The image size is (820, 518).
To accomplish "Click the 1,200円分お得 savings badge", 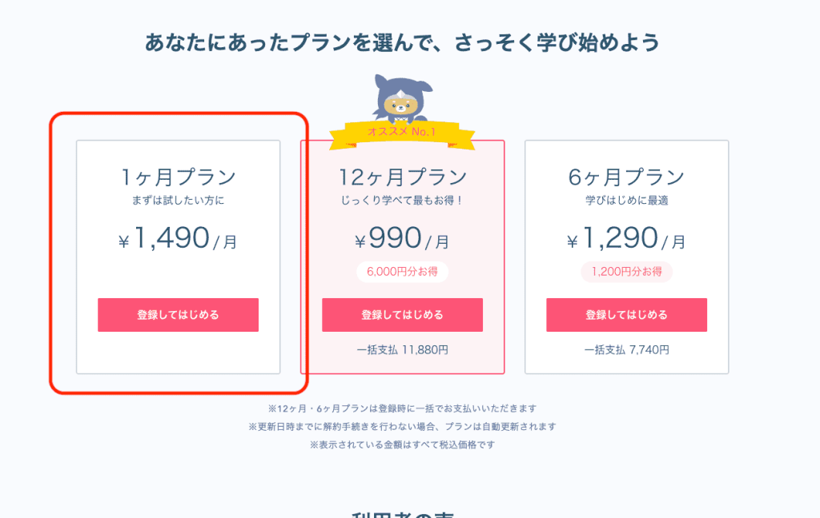I will (626, 272).
